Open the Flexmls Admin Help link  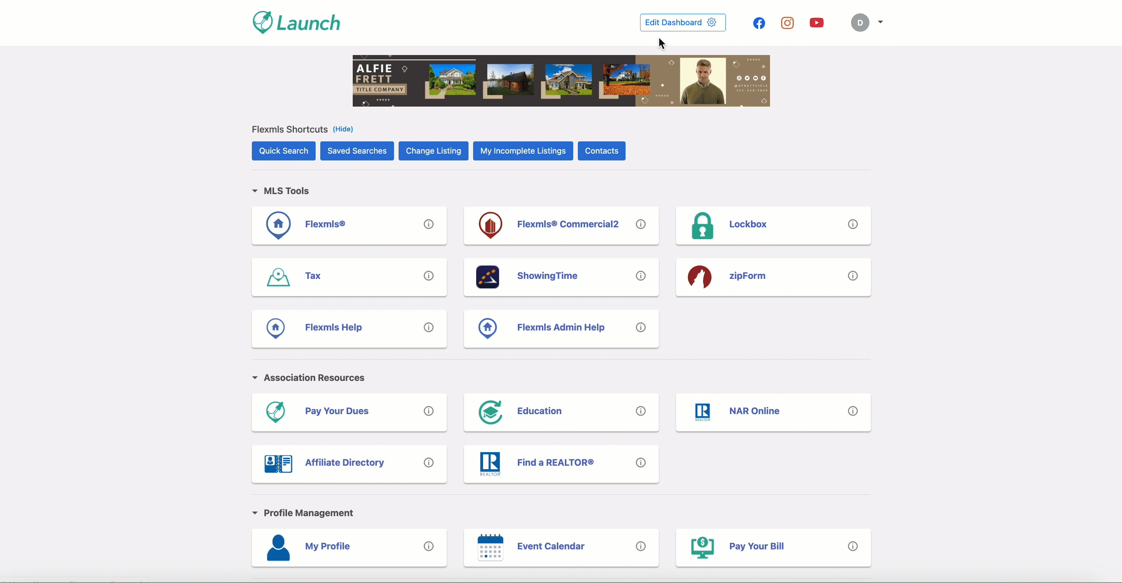(x=561, y=327)
